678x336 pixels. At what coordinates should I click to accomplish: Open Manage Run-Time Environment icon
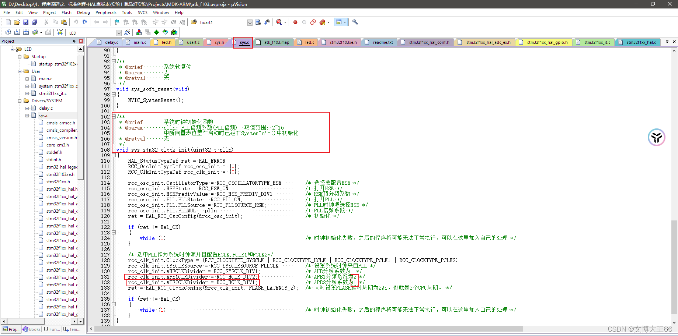pos(157,32)
